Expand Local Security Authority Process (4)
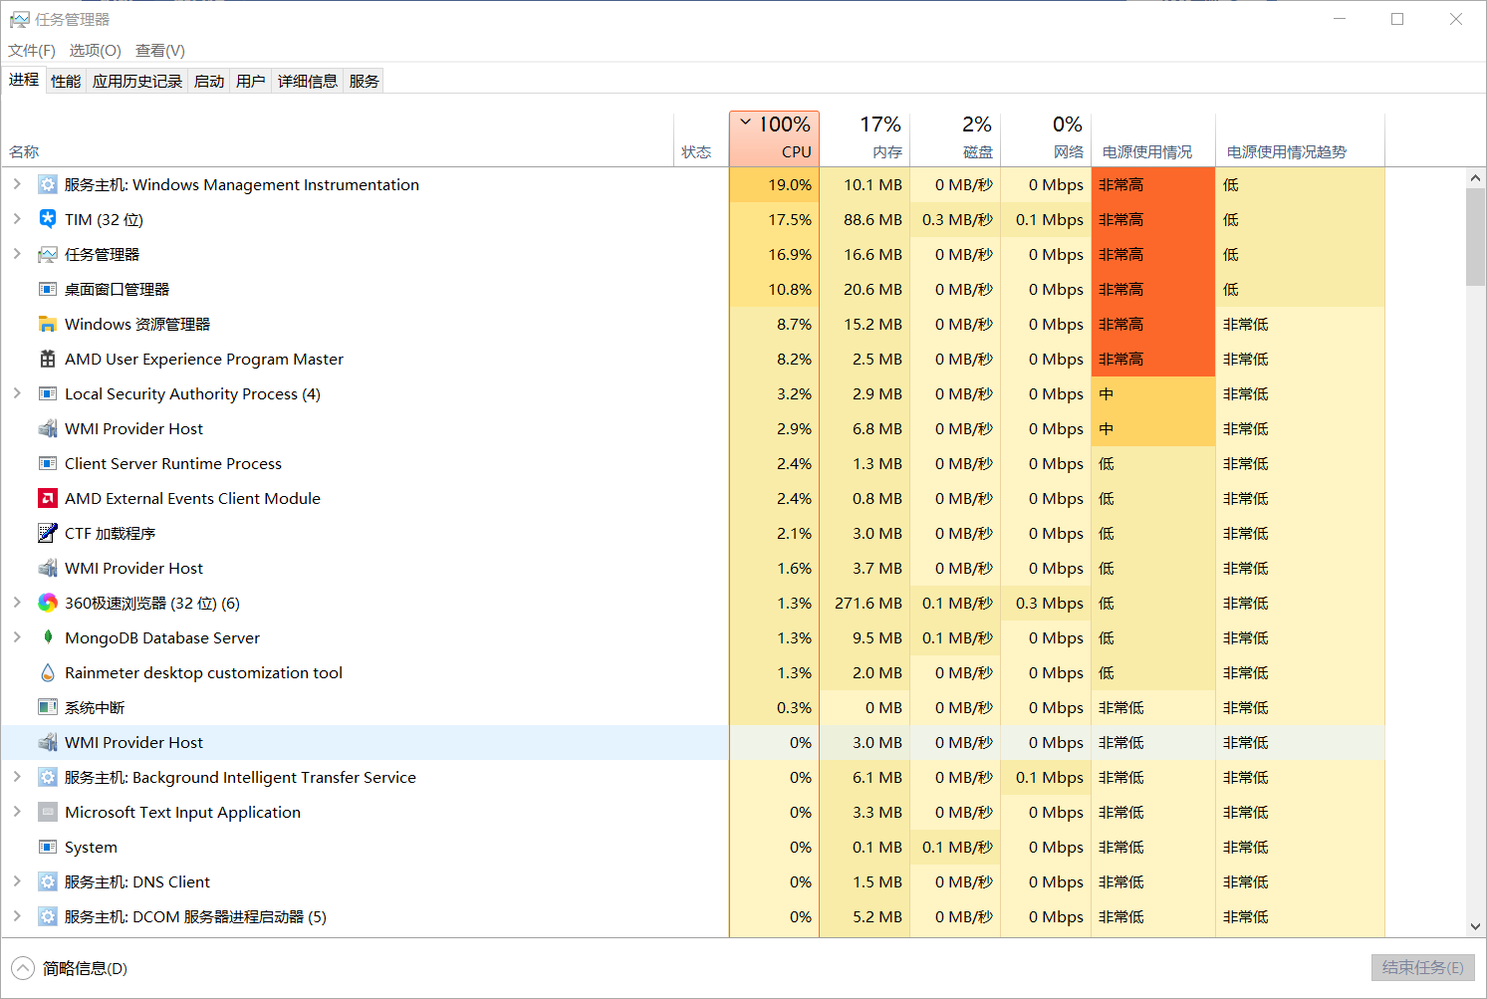The image size is (1487, 999). coord(17,393)
